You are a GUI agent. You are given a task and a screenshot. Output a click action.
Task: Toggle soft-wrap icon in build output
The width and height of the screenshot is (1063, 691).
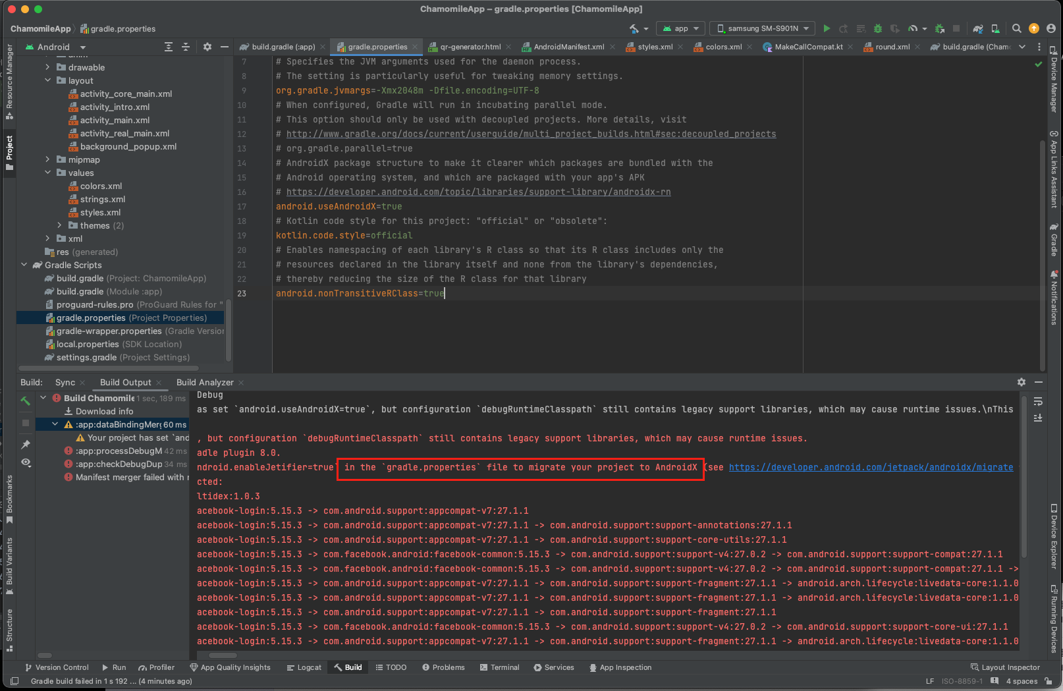[x=1038, y=401]
